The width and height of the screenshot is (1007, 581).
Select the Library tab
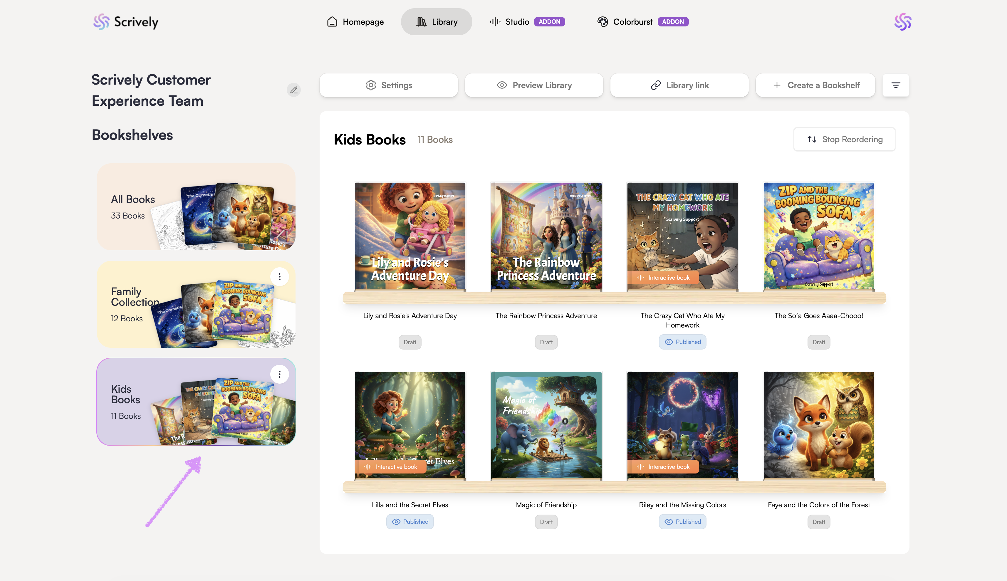pyautogui.click(x=437, y=22)
